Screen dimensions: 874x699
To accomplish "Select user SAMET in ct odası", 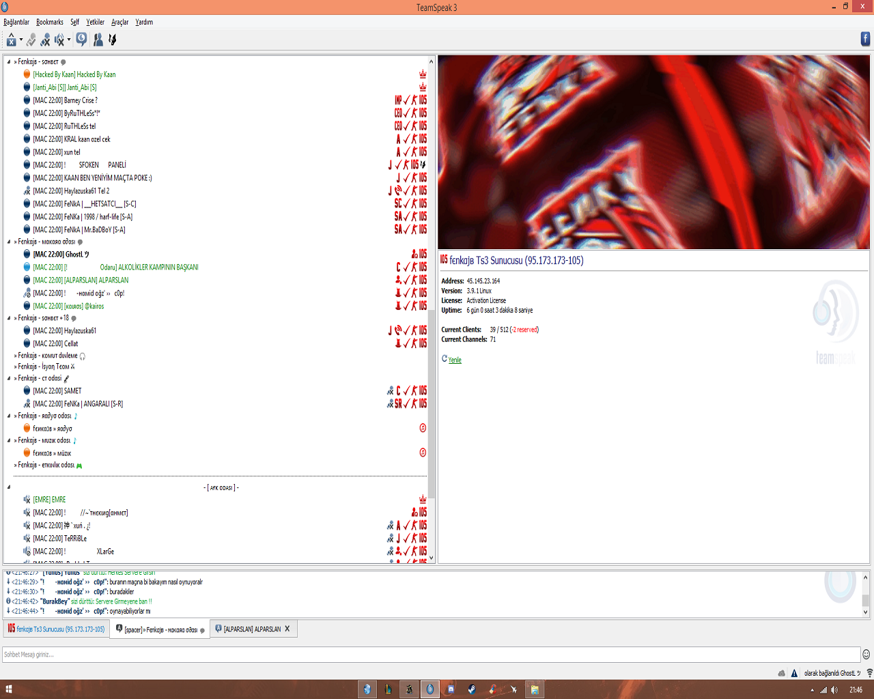I will (57, 391).
